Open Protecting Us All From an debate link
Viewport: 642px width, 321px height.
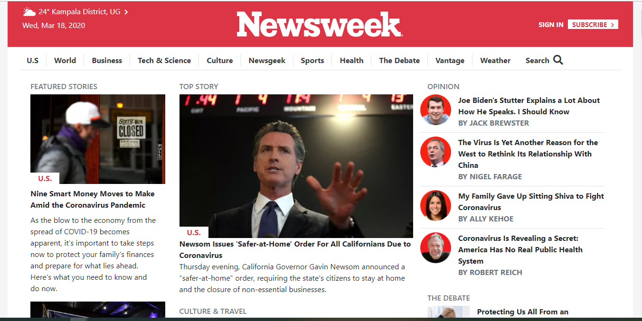523,312
